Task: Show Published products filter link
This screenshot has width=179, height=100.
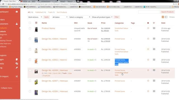Action: pyautogui.click(x=41, y=12)
